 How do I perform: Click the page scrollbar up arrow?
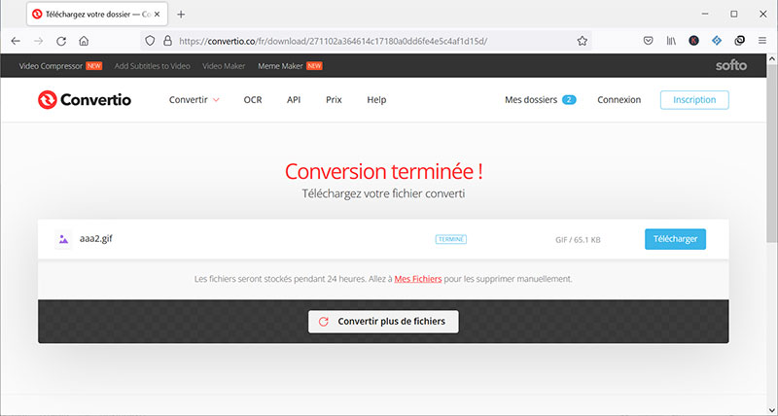[x=772, y=59]
